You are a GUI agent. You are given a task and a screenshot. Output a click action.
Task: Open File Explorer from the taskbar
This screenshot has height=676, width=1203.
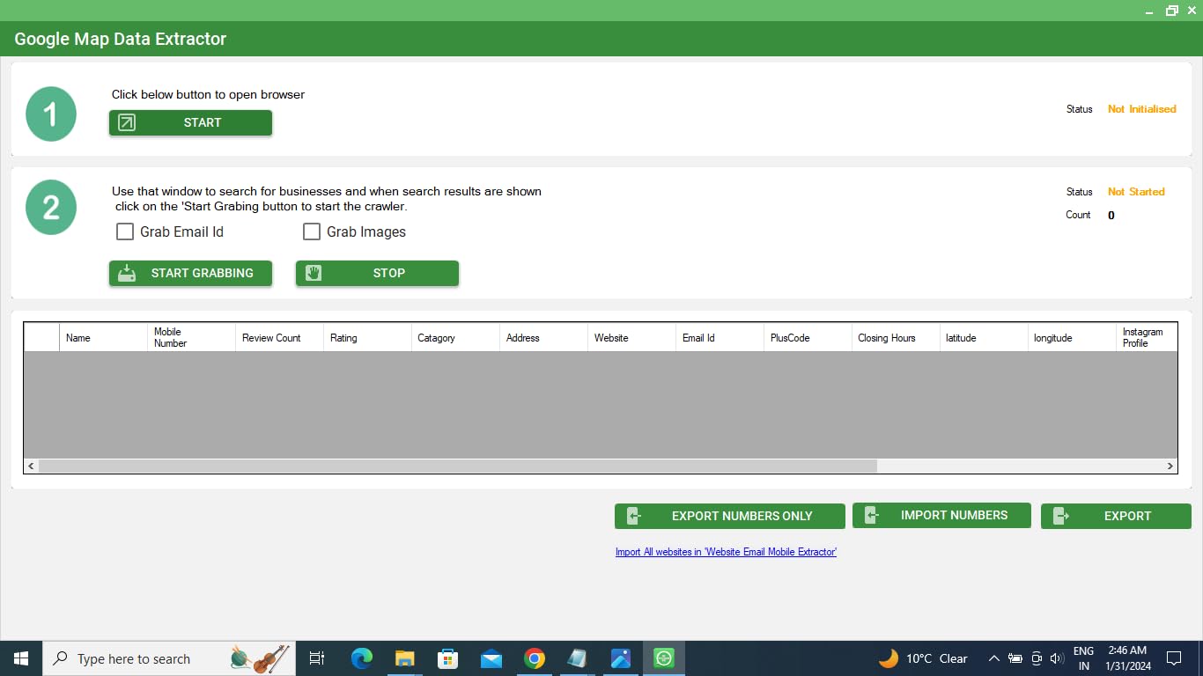(x=404, y=658)
